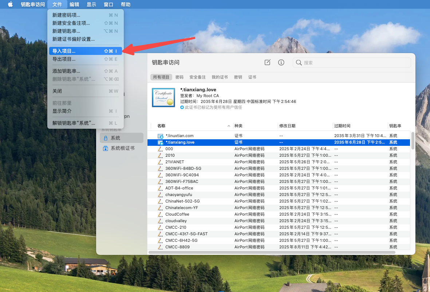Sort list by 名称 column header
This screenshot has width=430, height=292.
(161, 126)
